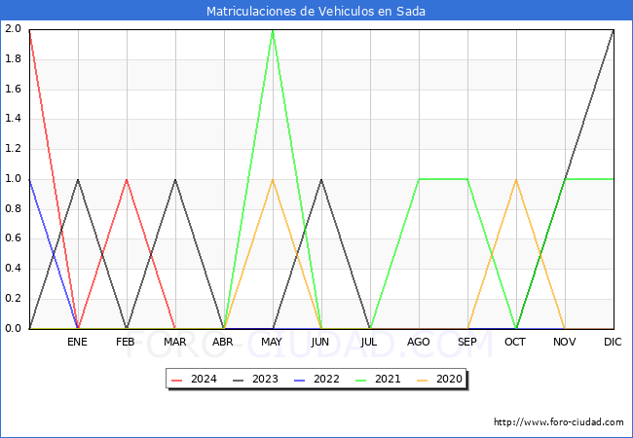Screen dimensions: 633x438
Task: Click the 1.6 y-axis value
Action: point(13,89)
